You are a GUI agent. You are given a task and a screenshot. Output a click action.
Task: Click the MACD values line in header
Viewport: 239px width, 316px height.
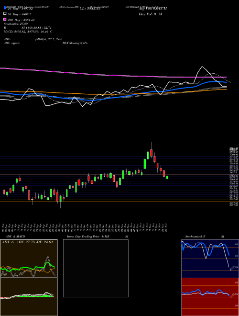point(28,32)
